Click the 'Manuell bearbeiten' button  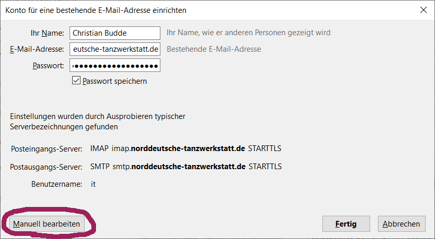click(x=46, y=224)
